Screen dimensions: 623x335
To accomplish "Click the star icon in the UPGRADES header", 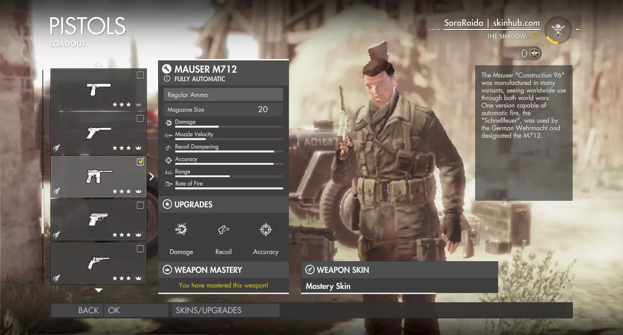I will (167, 204).
